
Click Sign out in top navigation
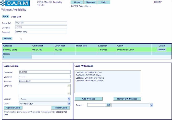pos(90,2)
